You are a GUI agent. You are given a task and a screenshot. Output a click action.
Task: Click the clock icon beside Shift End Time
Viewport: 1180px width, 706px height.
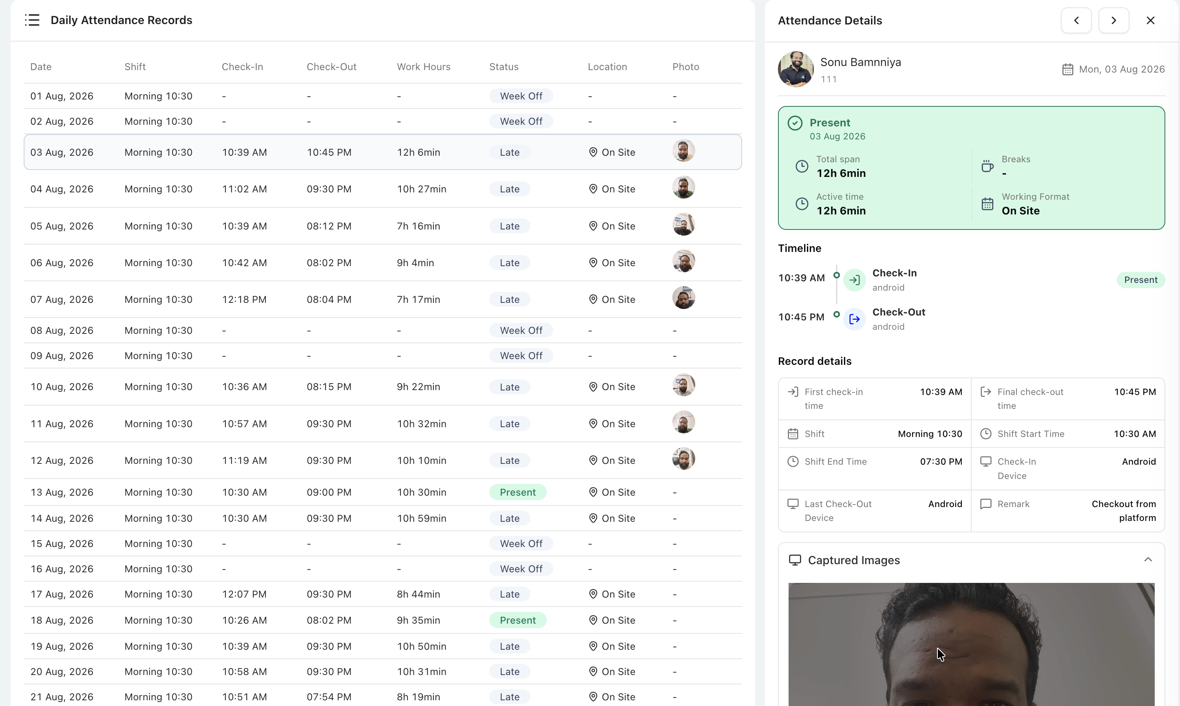tap(793, 461)
